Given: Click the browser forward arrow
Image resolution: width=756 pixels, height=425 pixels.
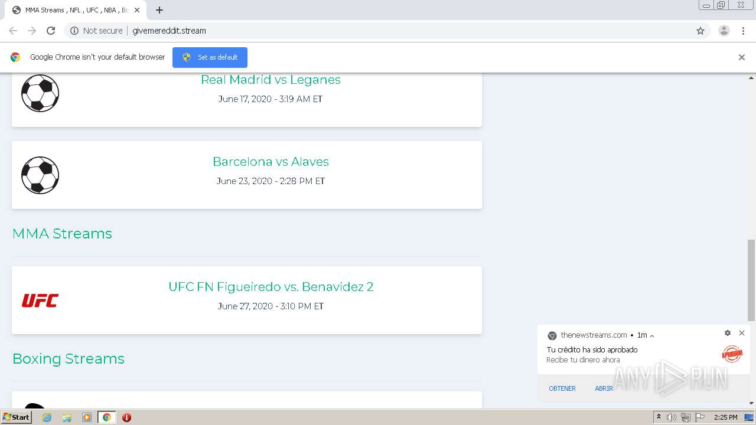Looking at the screenshot, I should [x=32, y=31].
